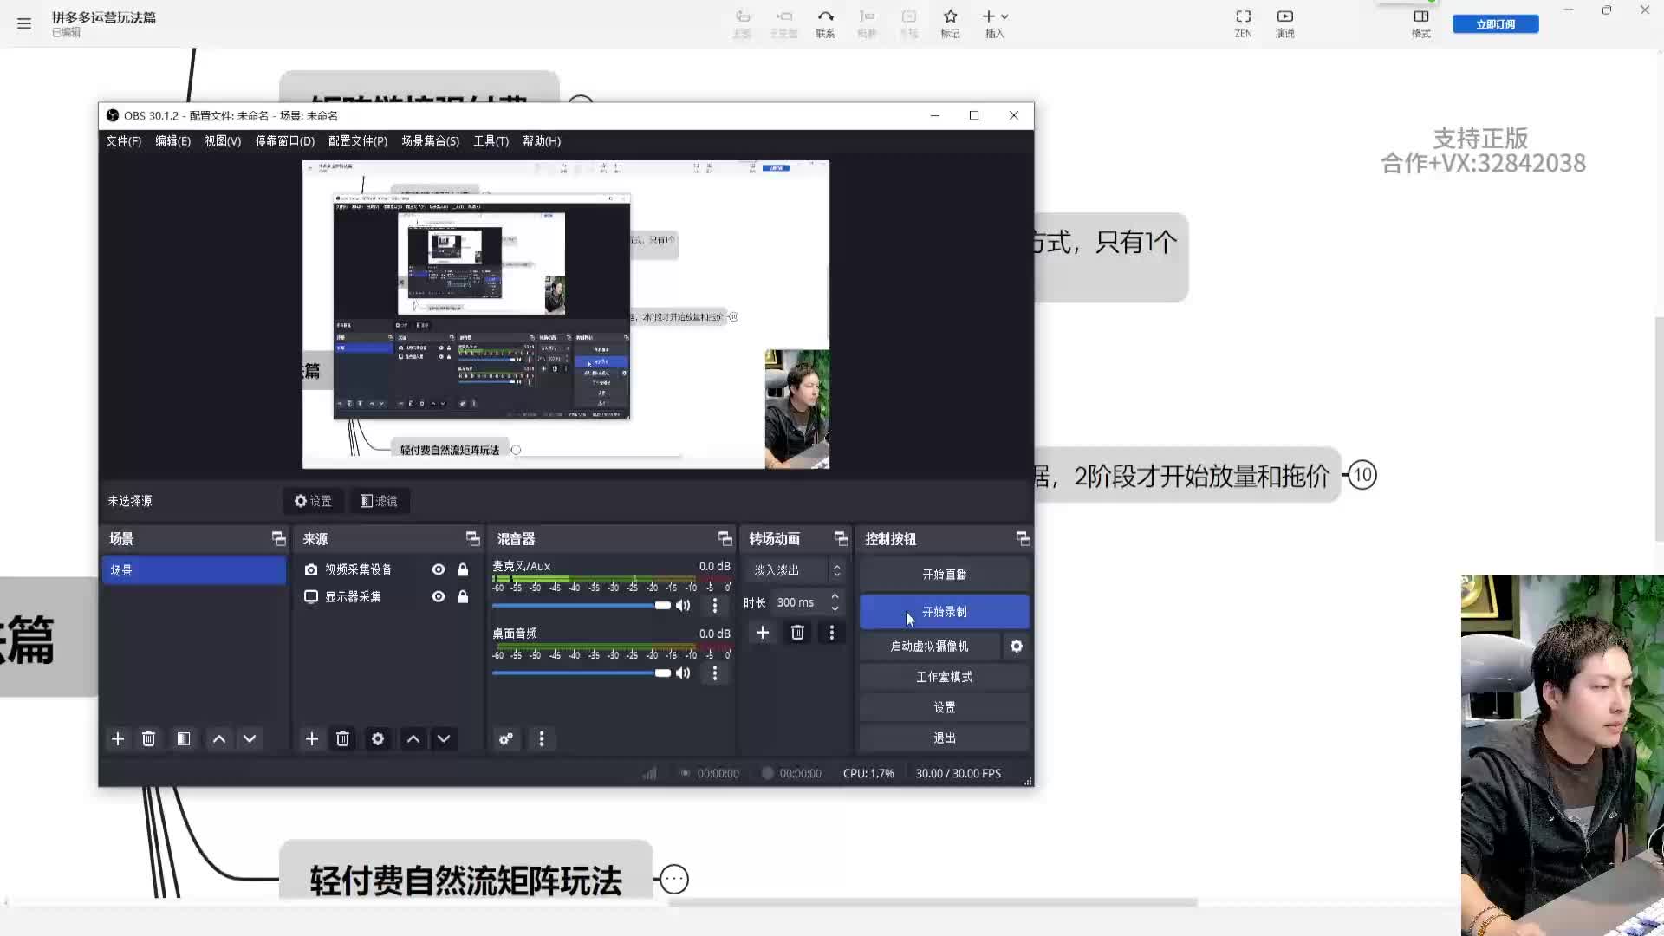Viewport: 1664px width, 936px height.
Task: Select the 视频采集设备 source
Action: pos(358,569)
